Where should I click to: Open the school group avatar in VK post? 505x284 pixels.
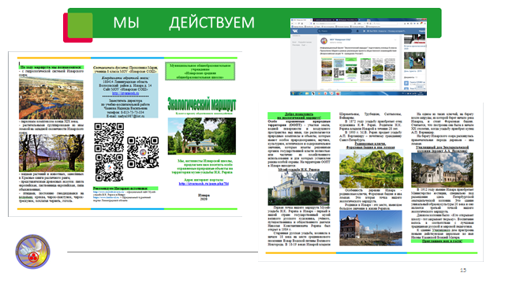point(324,41)
